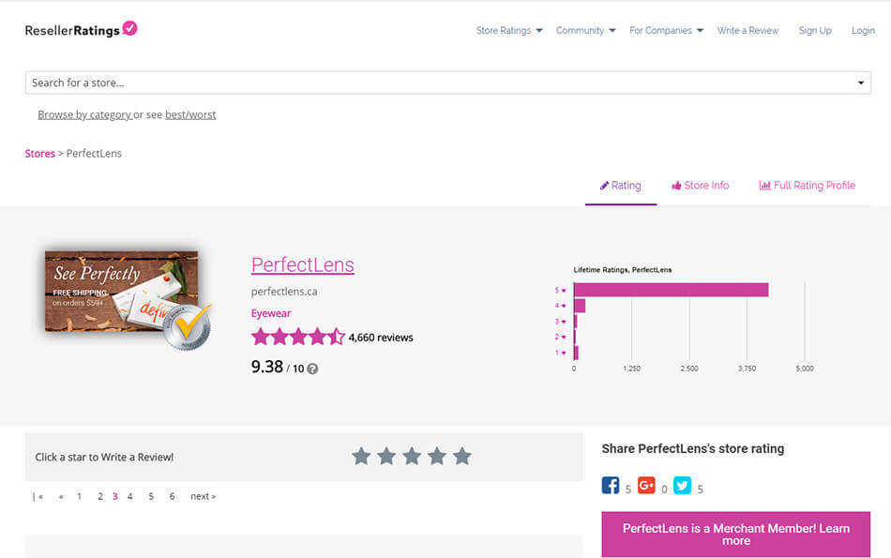This screenshot has height=558, width=891.
Task: Click the search box dropdown arrow
Action: coord(861,83)
